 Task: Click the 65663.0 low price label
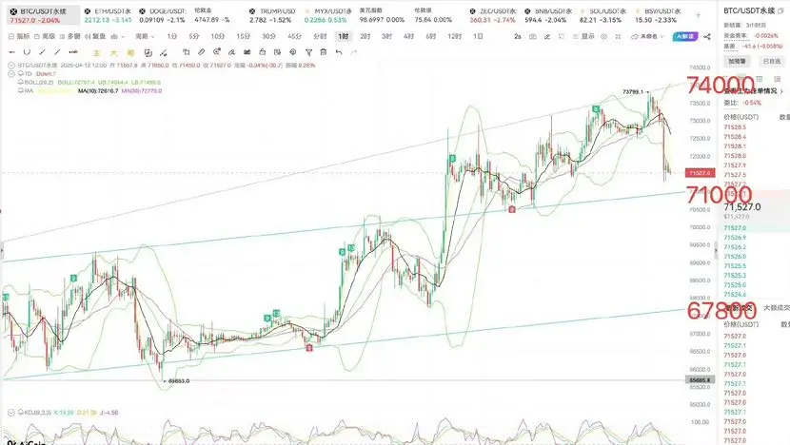[x=178, y=381]
